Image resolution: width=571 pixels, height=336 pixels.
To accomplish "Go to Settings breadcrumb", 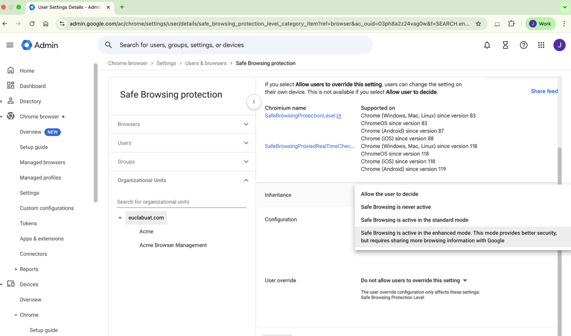I will [166, 63].
